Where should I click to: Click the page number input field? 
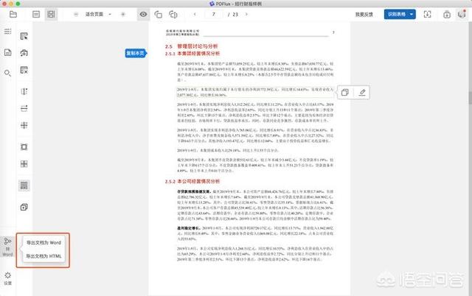[x=215, y=14]
